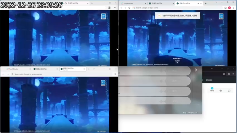Go forward in the Firefox window
This screenshot has width=237, height=133.
click(8, 74)
